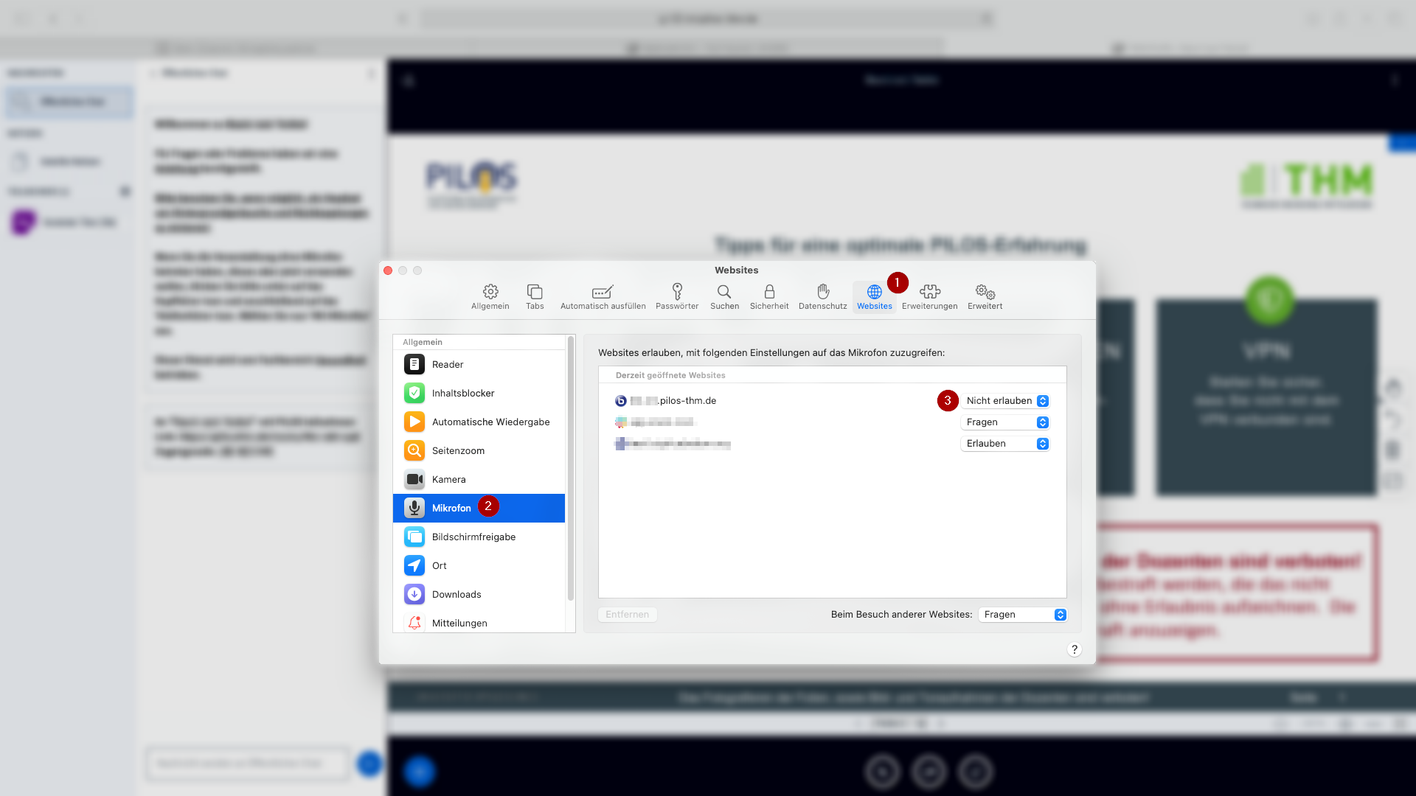This screenshot has height=796, width=1416.
Task: Click the chat message input field
Action: (x=247, y=764)
